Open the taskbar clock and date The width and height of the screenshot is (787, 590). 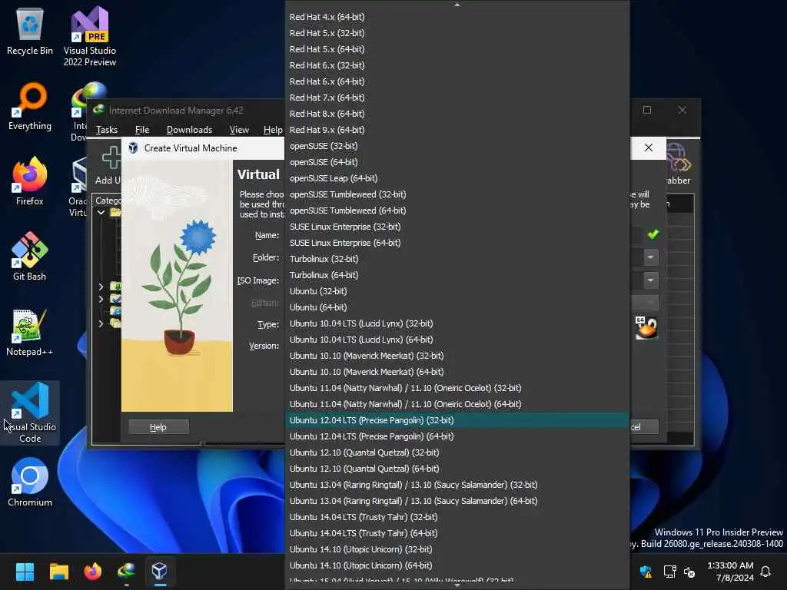click(730, 572)
